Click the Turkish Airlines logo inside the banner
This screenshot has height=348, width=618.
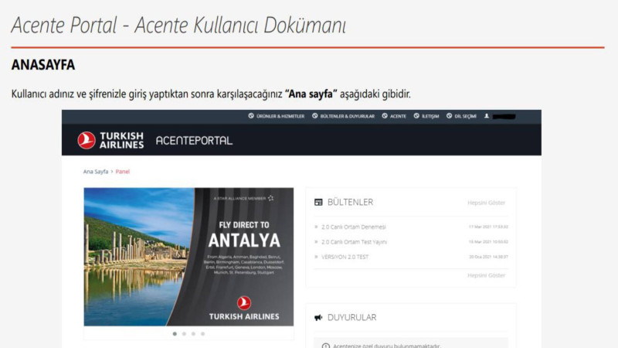[x=244, y=309]
